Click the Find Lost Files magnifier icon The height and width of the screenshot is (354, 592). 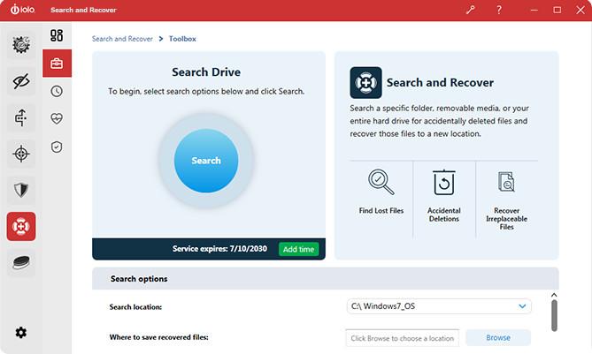[x=381, y=182]
